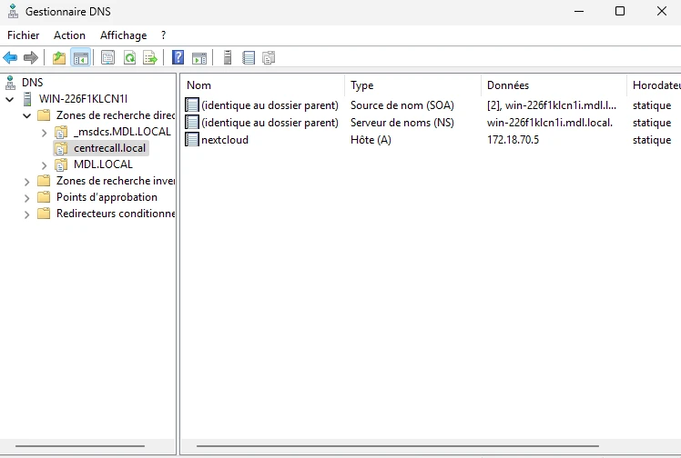Select Zones de recherche directes label

116,115
